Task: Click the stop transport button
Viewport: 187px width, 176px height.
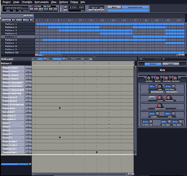Action: click(46, 9)
